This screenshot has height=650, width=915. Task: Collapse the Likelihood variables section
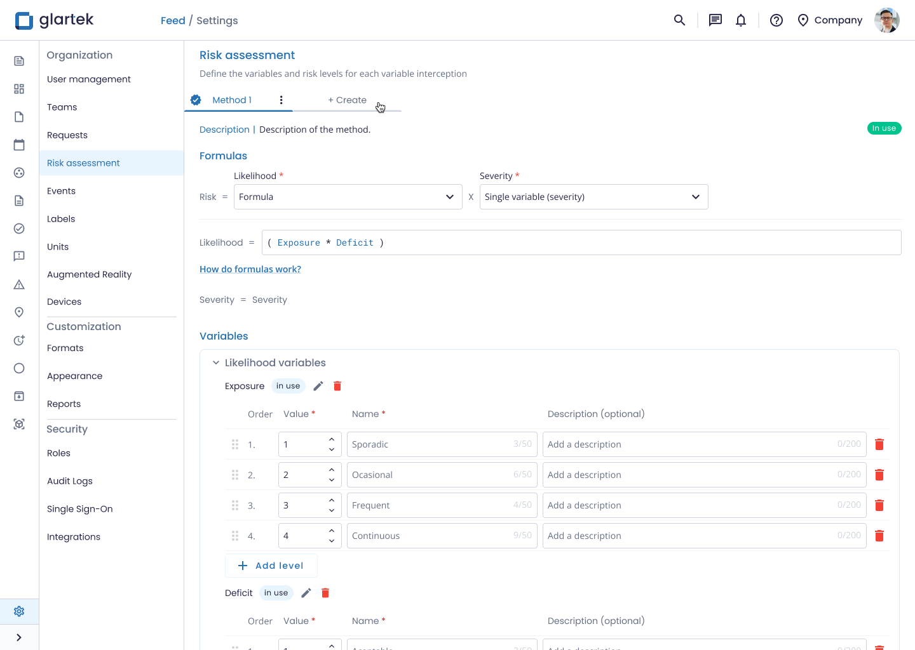(x=216, y=362)
